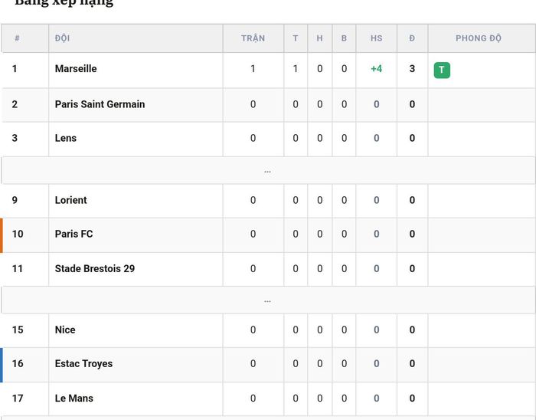Screen dimensions: 536x420
Task: Expand hidden rows between Lens and Lorient
Action: click(x=268, y=170)
